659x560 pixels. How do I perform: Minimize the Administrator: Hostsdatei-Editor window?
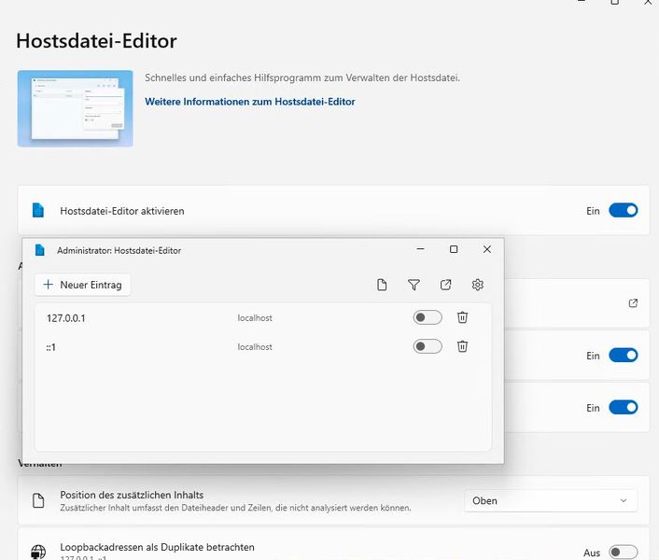point(420,249)
